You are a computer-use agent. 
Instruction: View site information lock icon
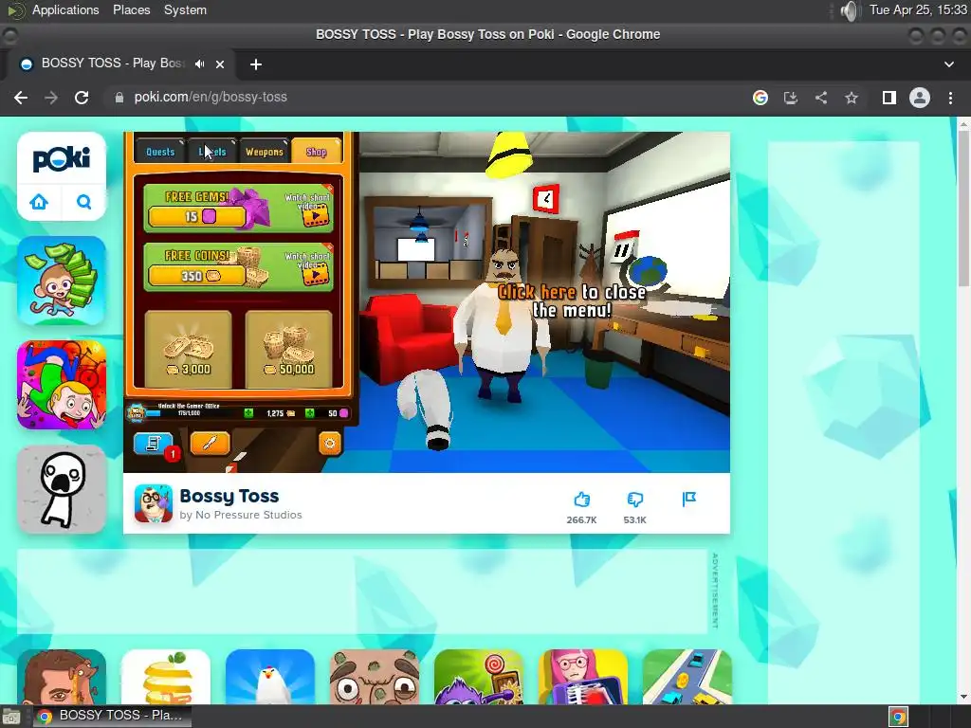click(x=119, y=98)
